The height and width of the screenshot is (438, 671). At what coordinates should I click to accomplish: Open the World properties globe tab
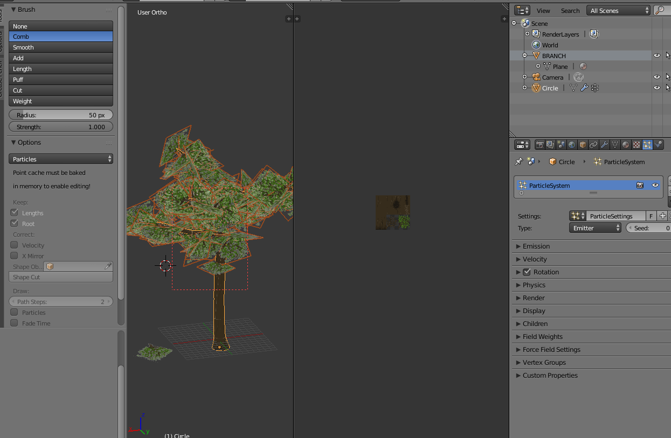pos(572,145)
